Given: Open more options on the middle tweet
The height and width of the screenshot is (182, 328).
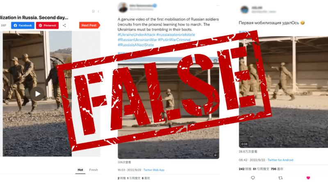Looking at the screenshot, I should [218, 6].
